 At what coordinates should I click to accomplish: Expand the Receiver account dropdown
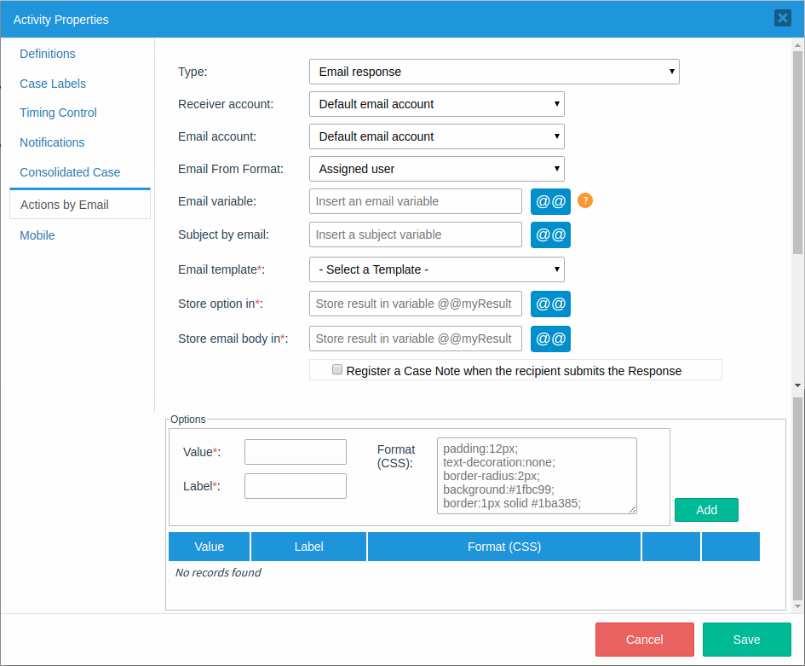click(x=436, y=104)
